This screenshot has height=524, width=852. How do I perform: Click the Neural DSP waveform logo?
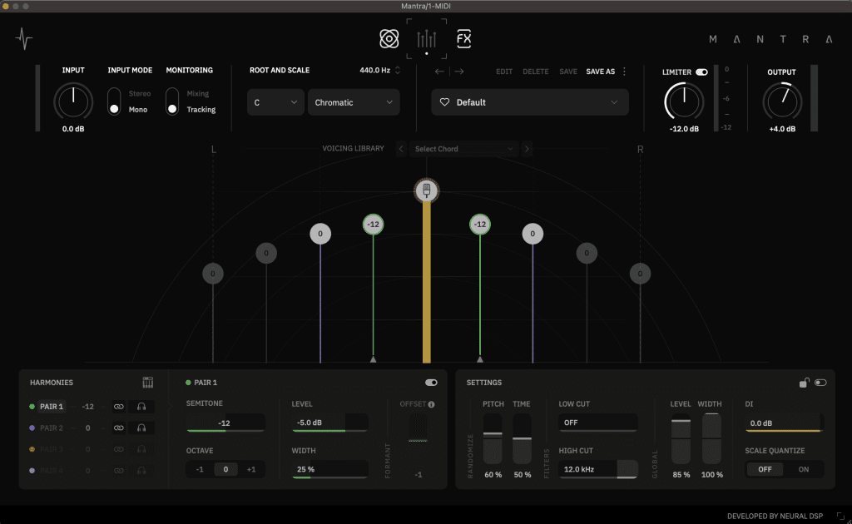tap(25, 38)
